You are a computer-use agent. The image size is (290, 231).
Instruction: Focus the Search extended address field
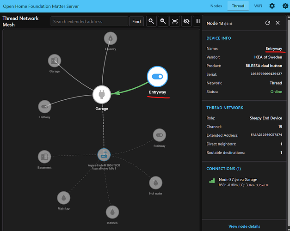89,21
